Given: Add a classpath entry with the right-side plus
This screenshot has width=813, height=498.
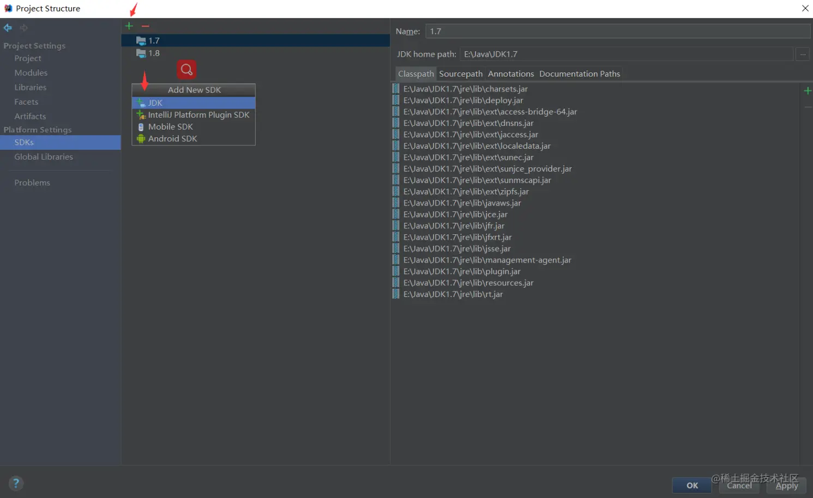Looking at the screenshot, I should [x=808, y=91].
